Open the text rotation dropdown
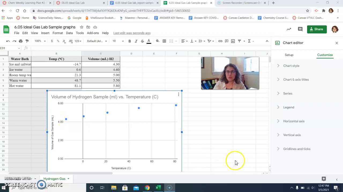343x192 pixels. 211,41
